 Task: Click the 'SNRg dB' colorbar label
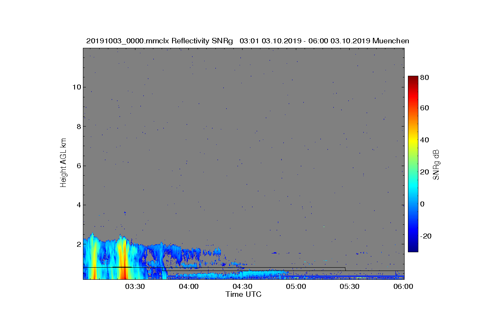(436, 165)
